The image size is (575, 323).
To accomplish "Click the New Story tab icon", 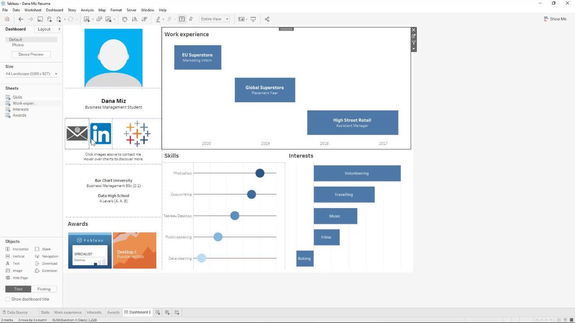I will click(177, 312).
